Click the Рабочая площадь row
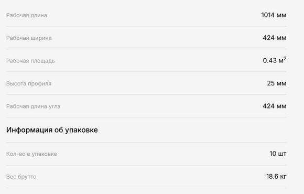The width and height of the screenshot is (304, 194). [x=146, y=60]
